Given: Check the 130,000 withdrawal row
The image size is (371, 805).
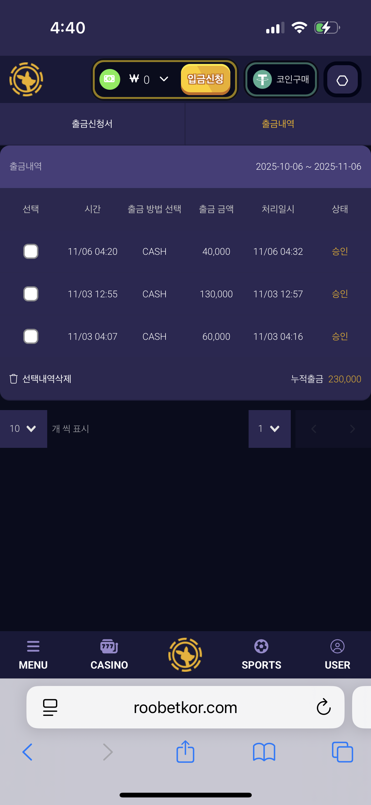Looking at the screenshot, I should (31, 294).
